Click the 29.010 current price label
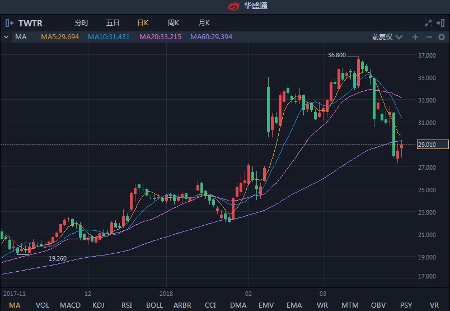The image size is (450, 311). click(x=433, y=145)
